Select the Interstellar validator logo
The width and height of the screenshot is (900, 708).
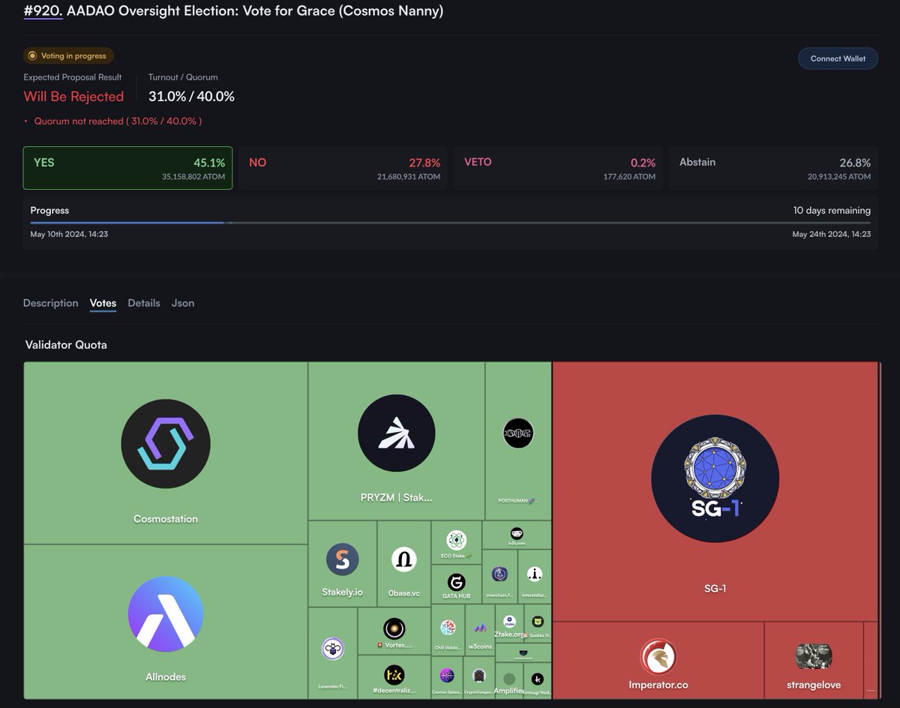point(535,574)
